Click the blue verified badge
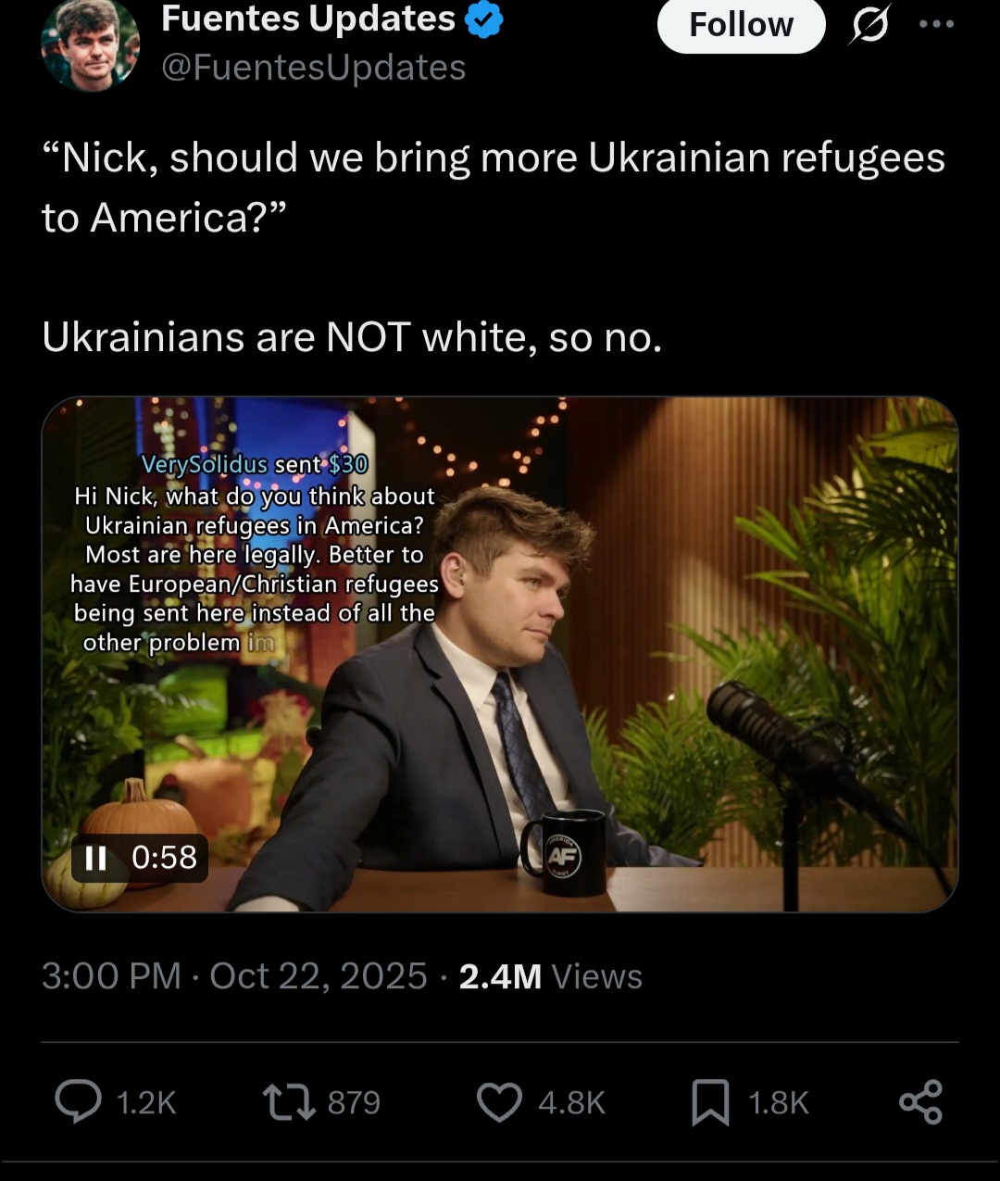The width and height of the screenshot is (1000, 1181). [484, 20]
